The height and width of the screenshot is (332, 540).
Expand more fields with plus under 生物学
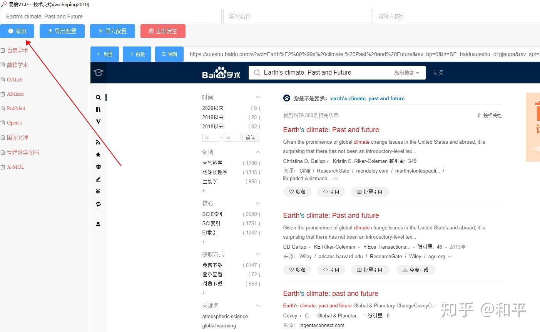[x=204, y=191]
